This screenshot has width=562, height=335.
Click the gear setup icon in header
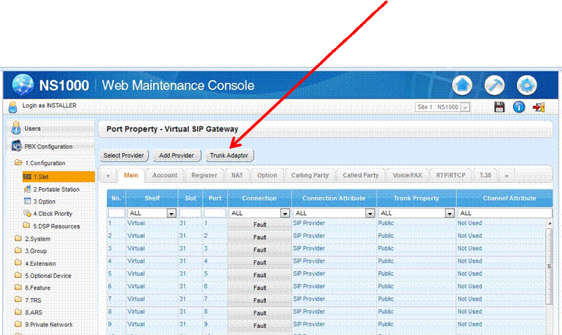[x=526, y=85]
